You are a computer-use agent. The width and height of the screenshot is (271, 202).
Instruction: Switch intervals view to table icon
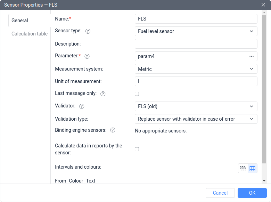tap(253, 169)
